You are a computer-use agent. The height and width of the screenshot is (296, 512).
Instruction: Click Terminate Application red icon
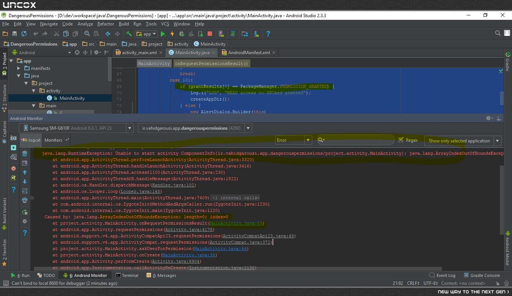[x=13, y=169]
